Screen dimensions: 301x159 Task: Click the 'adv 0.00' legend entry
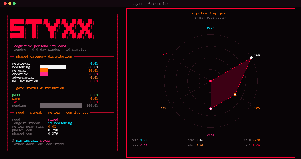pos(196,145)
